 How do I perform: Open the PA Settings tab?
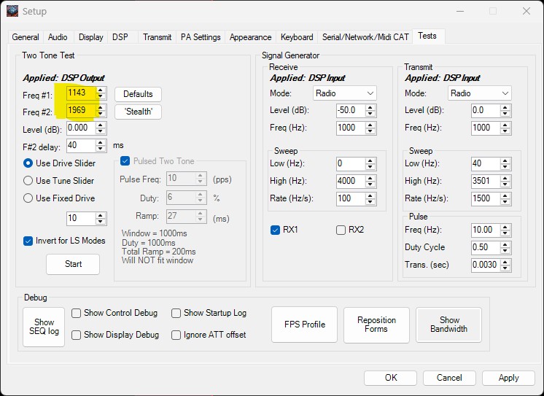click(x=201, y=37)
